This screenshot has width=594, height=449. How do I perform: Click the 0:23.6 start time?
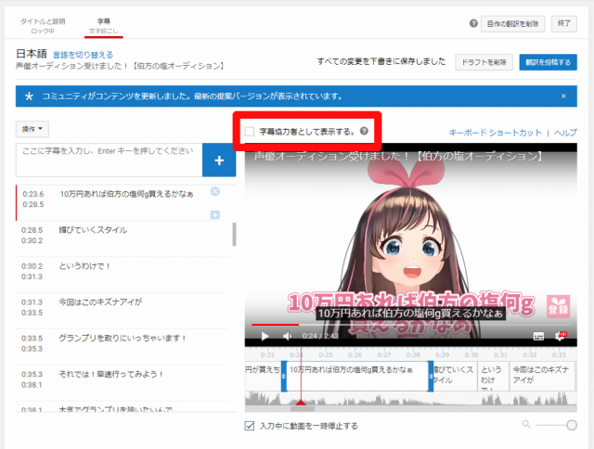pos(33,194)
